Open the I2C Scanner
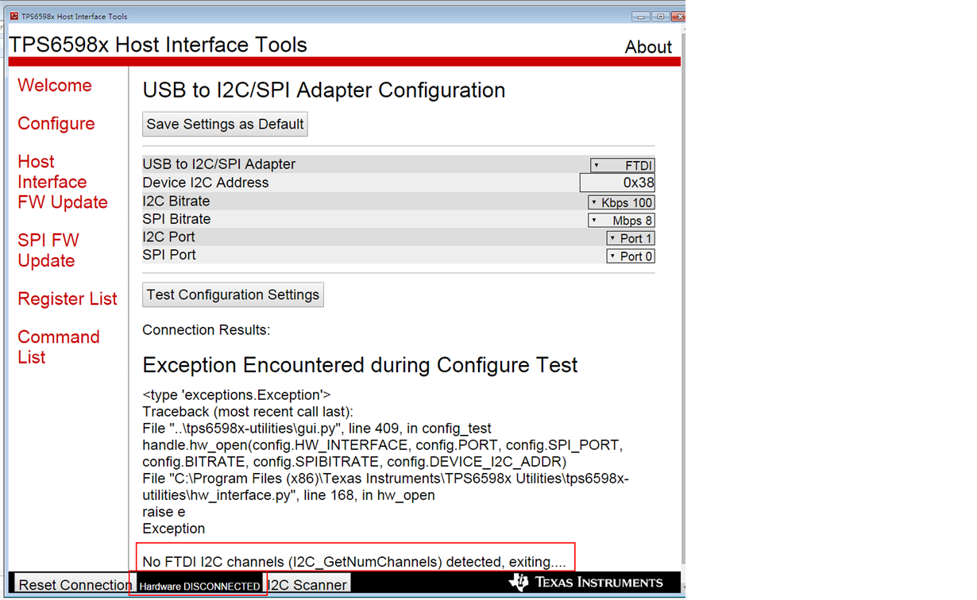Screen dimensions: 977x600 click(x=308, y=585)
